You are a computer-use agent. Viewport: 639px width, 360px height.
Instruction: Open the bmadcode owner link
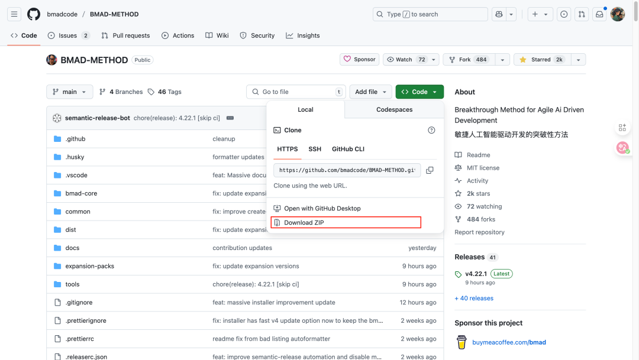[x=62, y=14]
